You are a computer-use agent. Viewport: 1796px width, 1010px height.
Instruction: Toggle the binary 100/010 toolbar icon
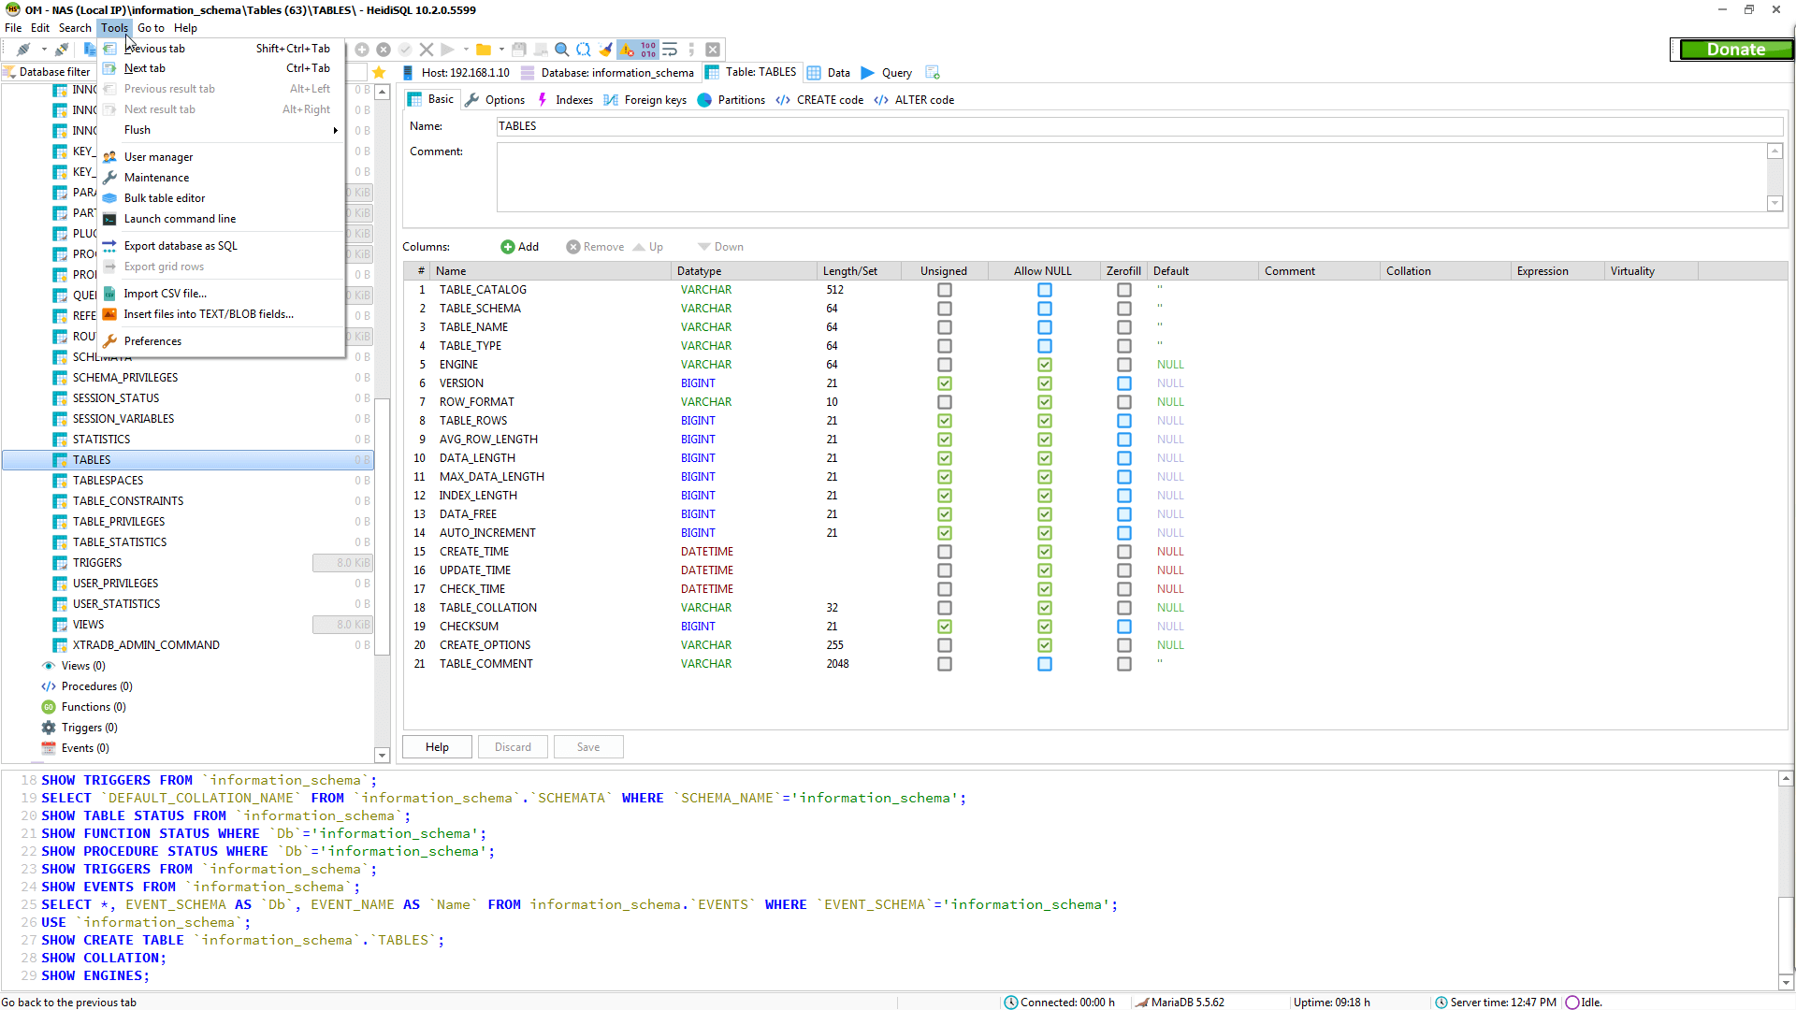point(648,50)
